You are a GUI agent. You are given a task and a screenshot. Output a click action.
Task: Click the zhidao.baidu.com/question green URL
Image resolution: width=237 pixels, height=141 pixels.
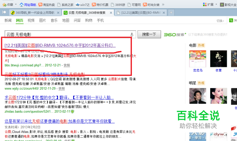click(x=29, y=112)
